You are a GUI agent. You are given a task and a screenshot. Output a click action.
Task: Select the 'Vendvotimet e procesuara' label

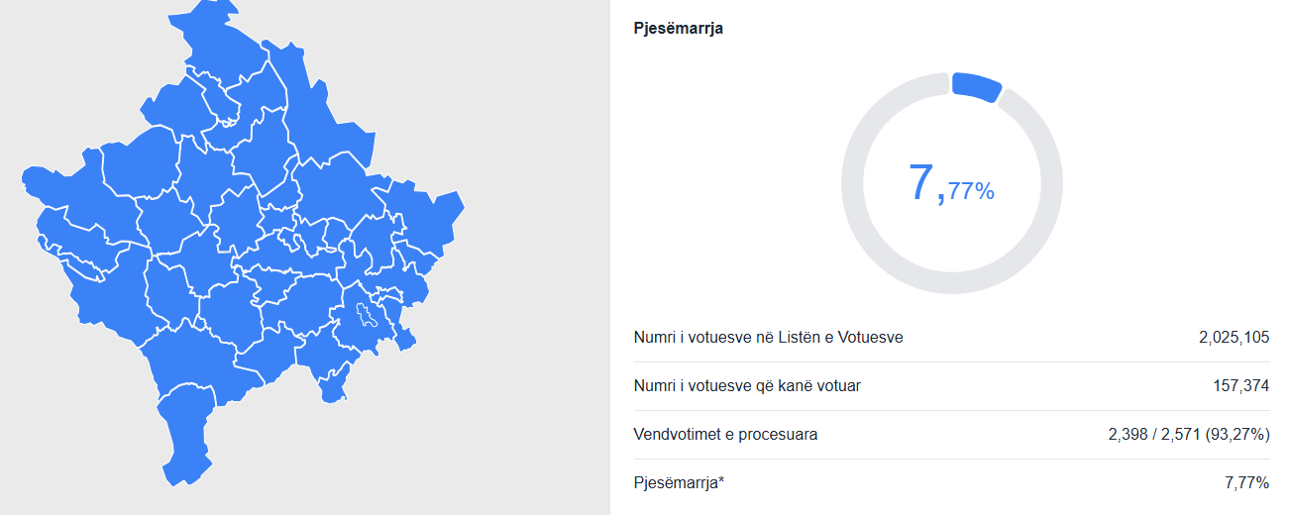pos(725,435)
